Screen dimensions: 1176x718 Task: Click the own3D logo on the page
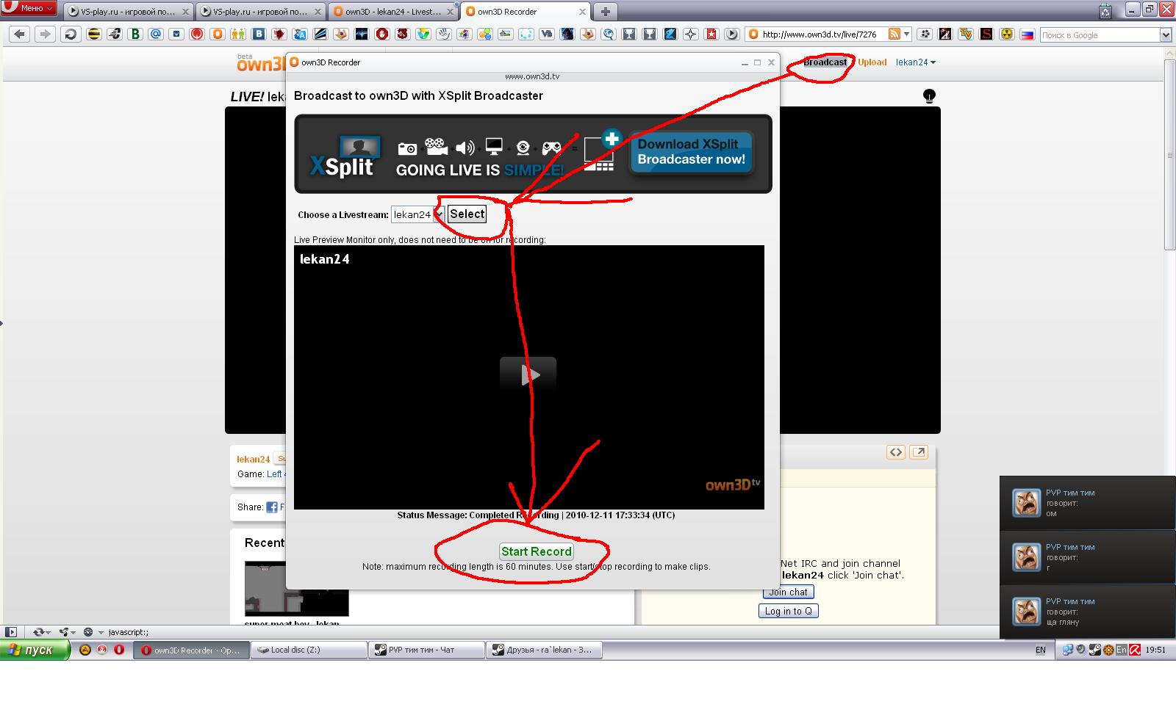(x=262, y=63)
